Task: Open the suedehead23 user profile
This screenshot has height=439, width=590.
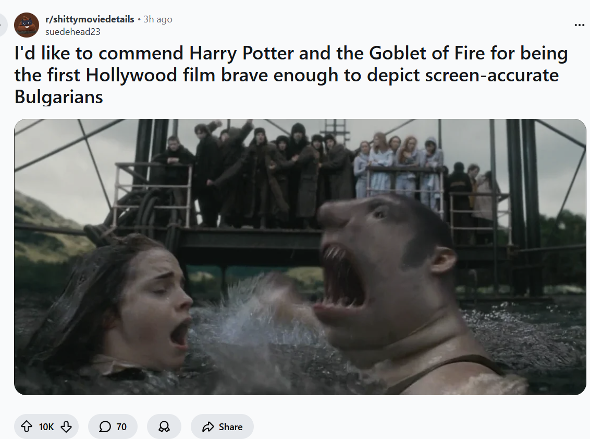Action: tap(72, 32)
